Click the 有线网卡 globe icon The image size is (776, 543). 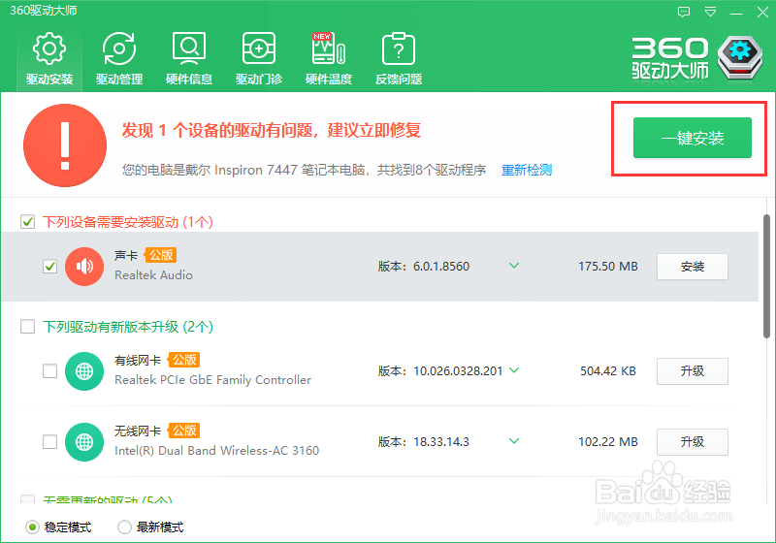(84, 371)
